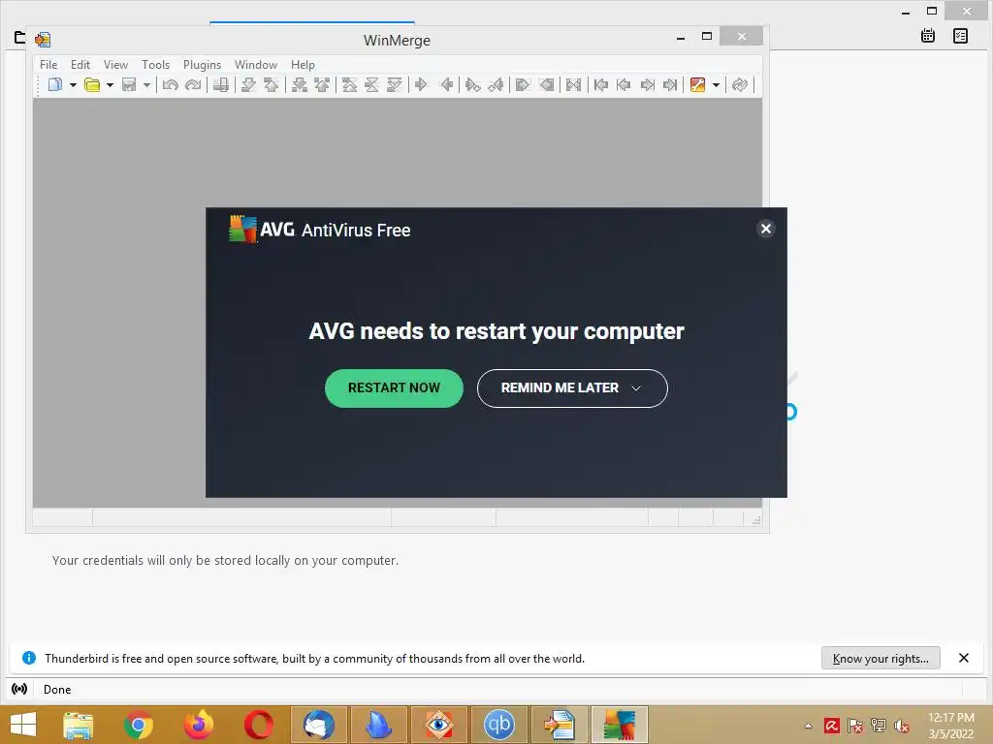
Task: Launch Firefox from the taskbar
Action: pos(198,725)
